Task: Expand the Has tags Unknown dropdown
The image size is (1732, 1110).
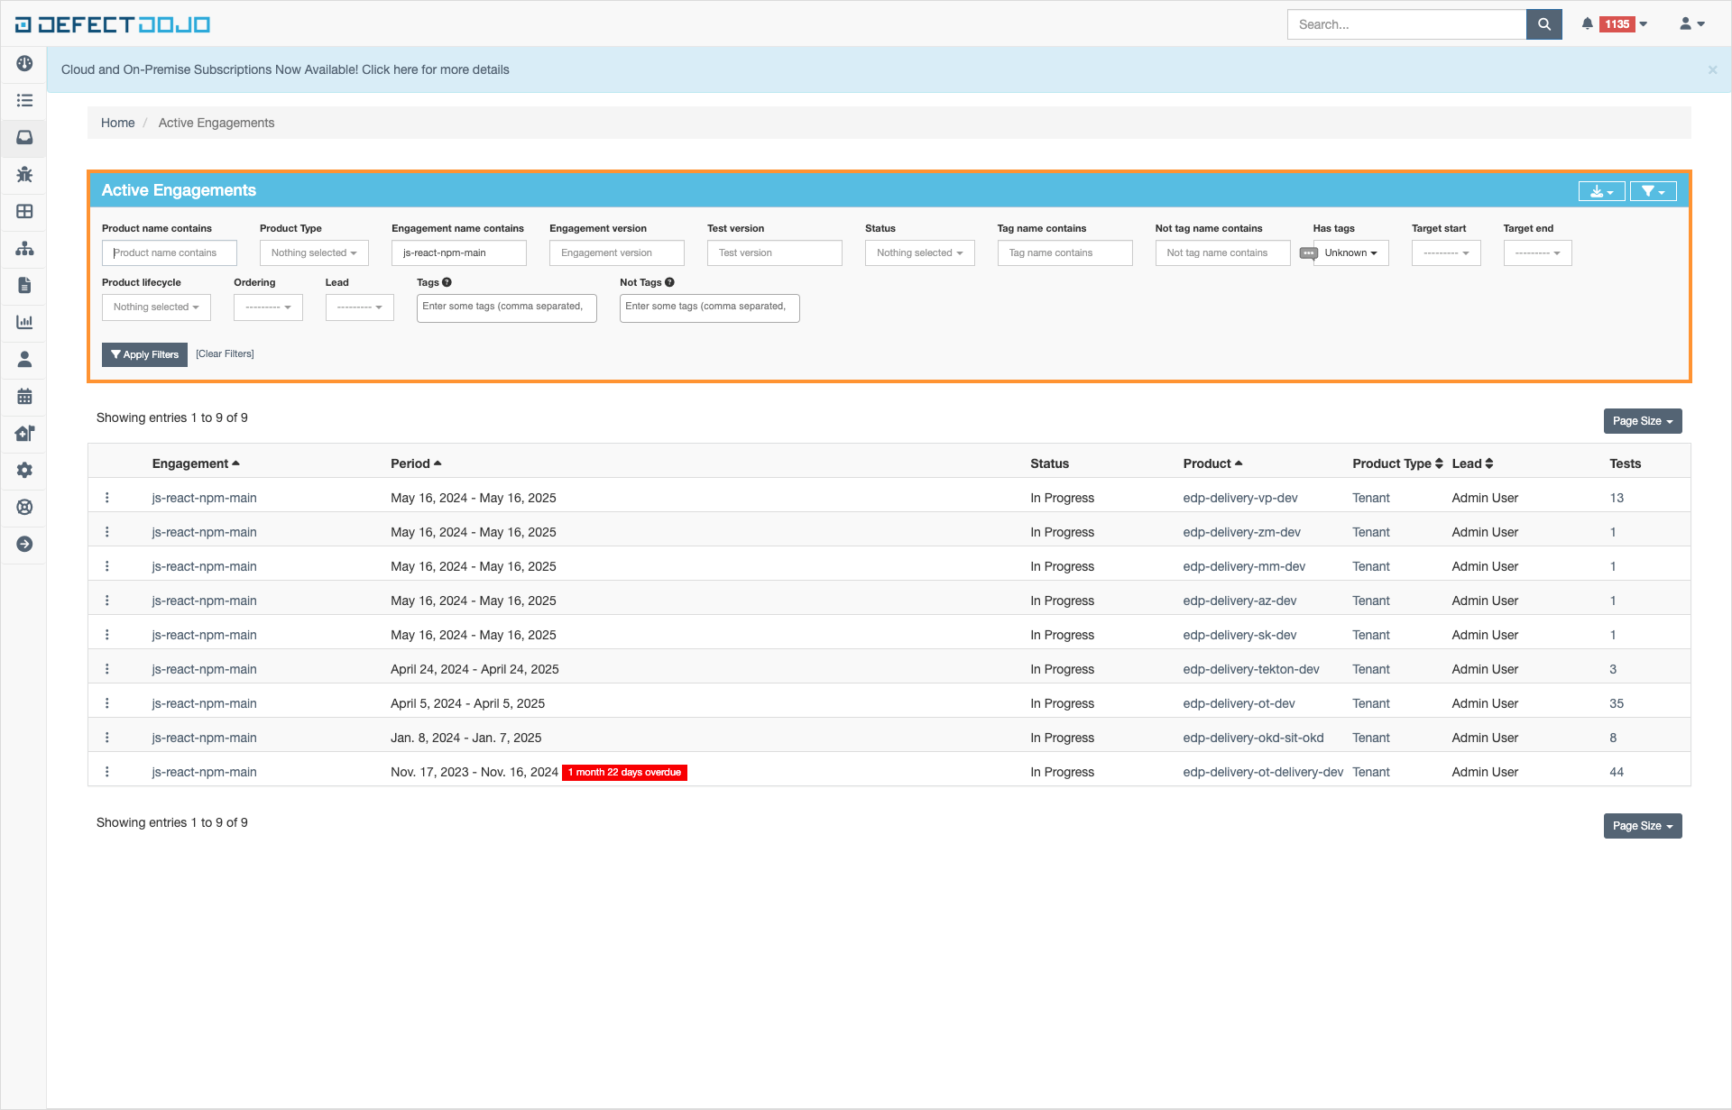Action: coord(1350,253)
